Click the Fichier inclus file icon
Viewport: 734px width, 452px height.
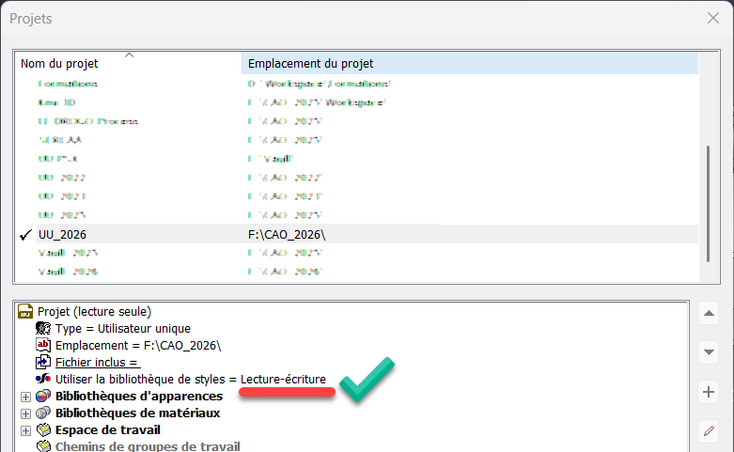coord(42,362)
